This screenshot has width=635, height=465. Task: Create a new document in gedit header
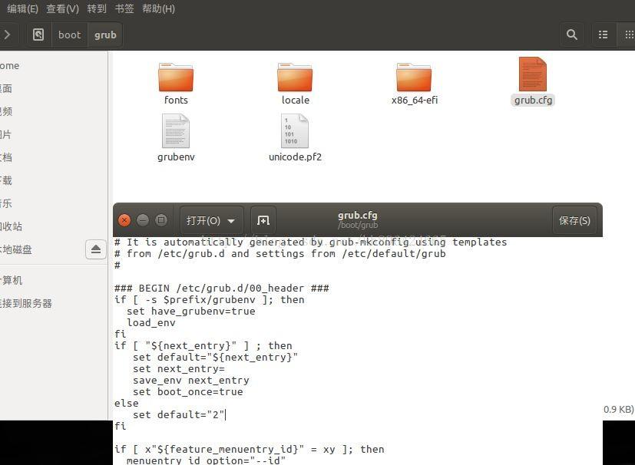click(x=263, y=220)
